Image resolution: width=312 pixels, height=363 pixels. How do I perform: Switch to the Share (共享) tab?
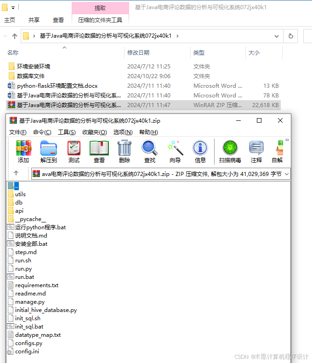coord(34,20)
